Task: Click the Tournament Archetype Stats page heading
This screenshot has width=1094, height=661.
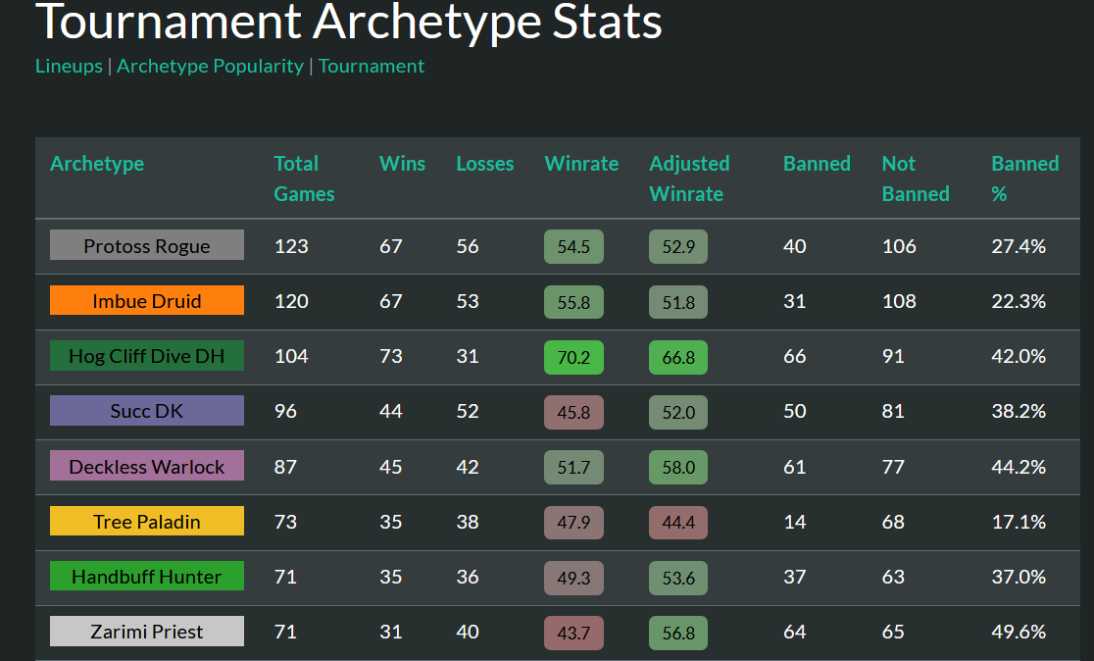Action: tap(349, 21)
